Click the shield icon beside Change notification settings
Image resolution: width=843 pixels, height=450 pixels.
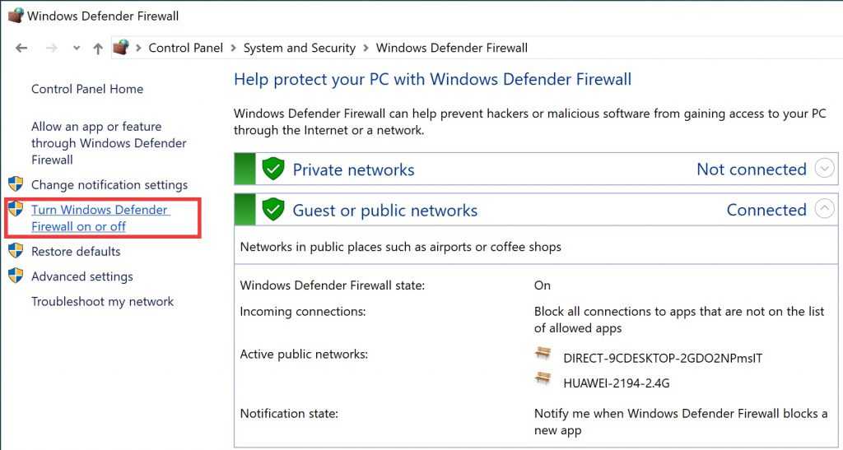point(16,184)
